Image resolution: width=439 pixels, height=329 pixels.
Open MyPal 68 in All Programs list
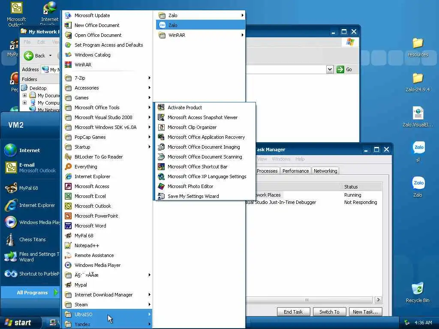[107, 236]
